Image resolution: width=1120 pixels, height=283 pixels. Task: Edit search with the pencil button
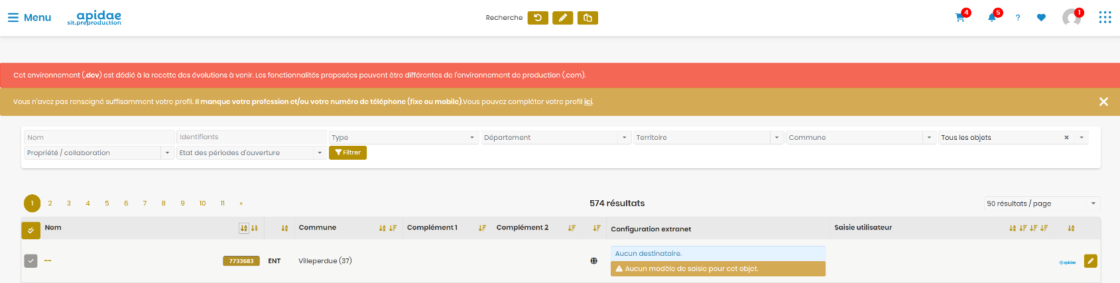[562, 18]
